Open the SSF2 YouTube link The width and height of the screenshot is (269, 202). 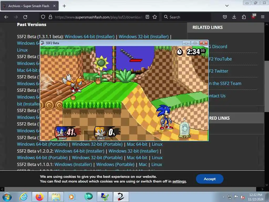220,59
